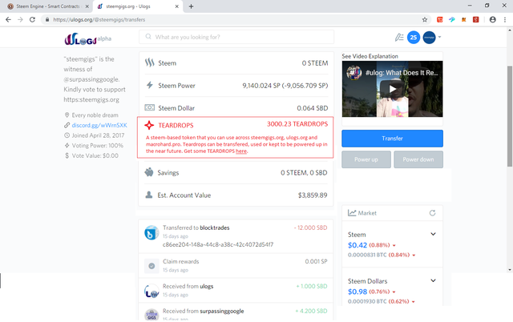Reload the page in the browser
This screenshot has height=322, width=513.
click(x=32, y=19)
